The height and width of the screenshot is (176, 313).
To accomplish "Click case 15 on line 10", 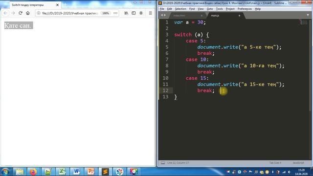I will pos(197,78).
